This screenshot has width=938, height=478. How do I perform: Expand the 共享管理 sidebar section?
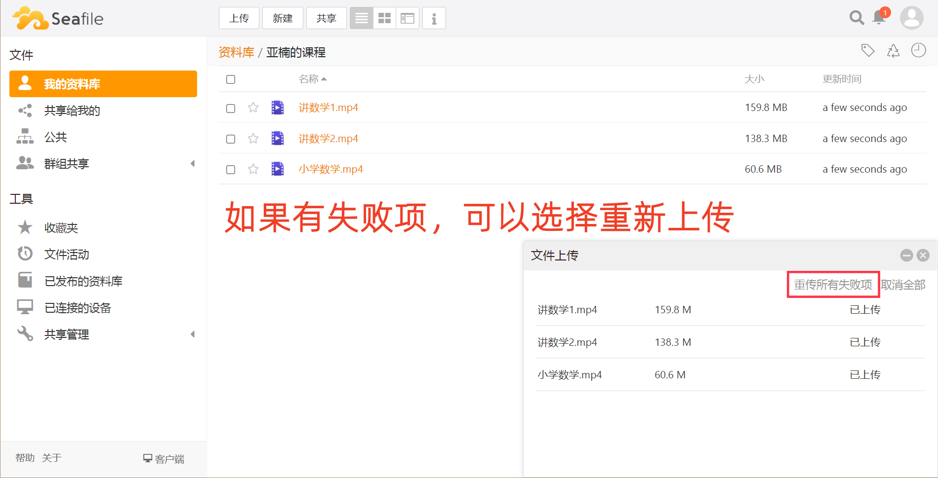click(193, 334)
